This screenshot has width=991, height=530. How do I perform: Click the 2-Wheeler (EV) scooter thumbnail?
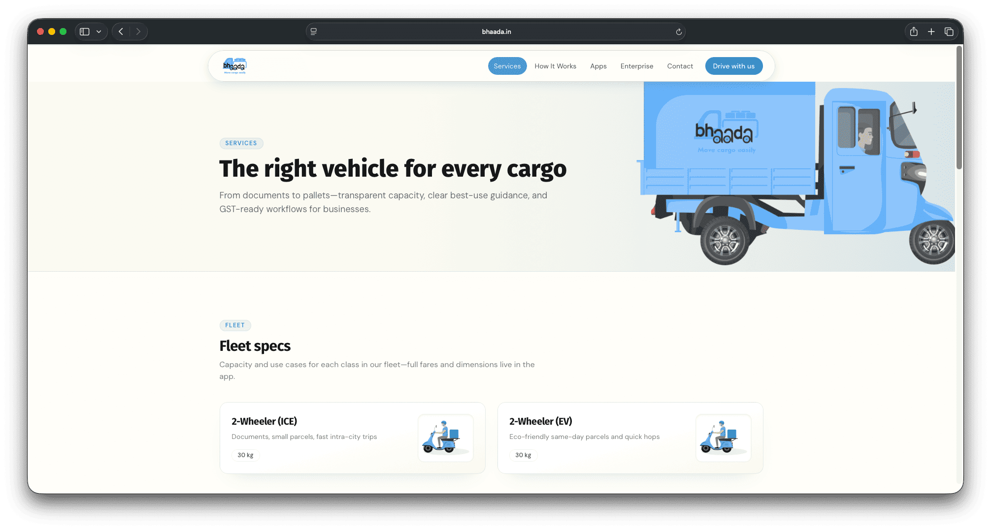(x=724, y=438)
